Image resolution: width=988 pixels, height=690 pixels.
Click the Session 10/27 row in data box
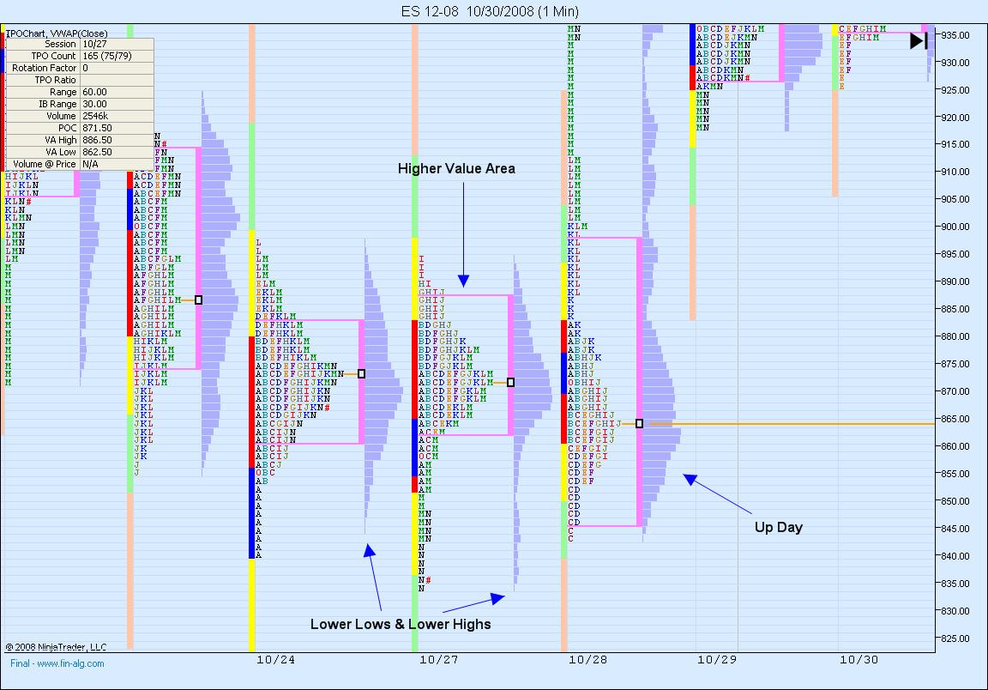(80, 44)
